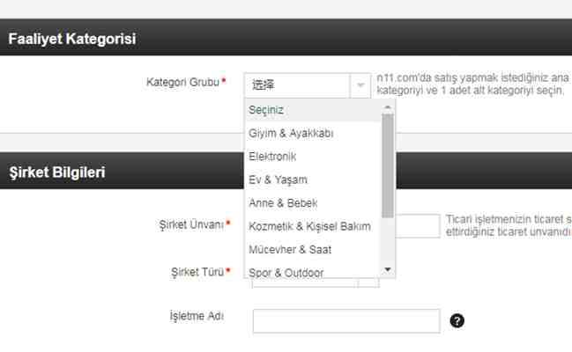Pick Ev & Yaşam category option
This screenshot has width=572, height=352.
[312, 180]
